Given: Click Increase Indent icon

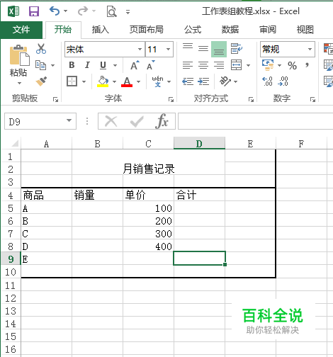Looking at the screenshot, I should [203, 81].
